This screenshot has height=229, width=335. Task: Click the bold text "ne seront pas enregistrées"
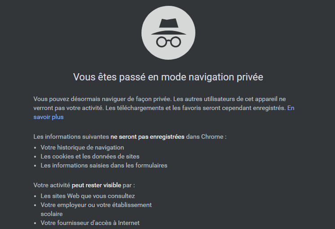[x=147, y=137]
